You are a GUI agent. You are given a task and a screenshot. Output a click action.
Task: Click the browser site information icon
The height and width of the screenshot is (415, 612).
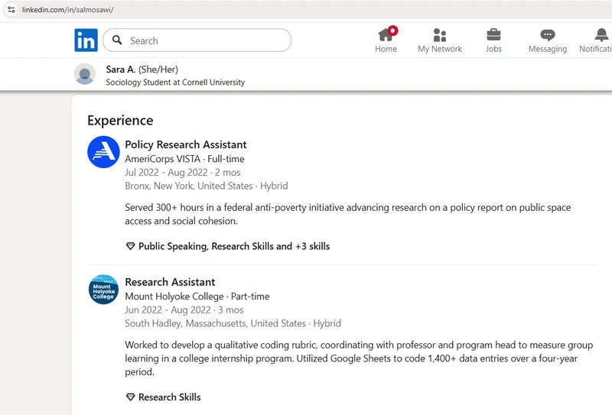[11, 10]
